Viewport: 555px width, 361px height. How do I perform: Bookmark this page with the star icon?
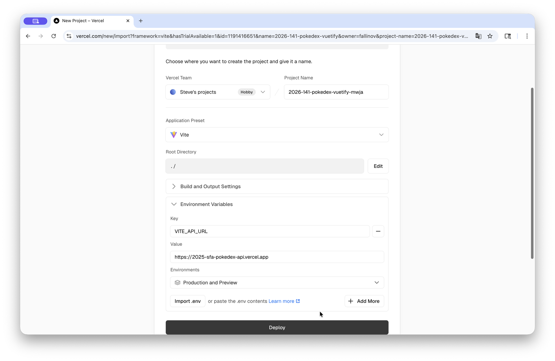(x=490, y=36)
